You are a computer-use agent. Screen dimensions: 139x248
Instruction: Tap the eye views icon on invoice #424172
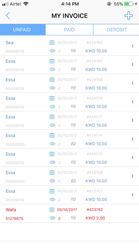(52, 162)
